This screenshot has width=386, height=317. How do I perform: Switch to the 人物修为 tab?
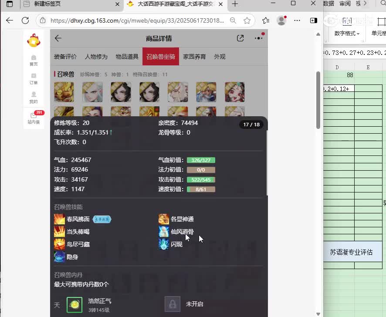click(x=96, y=57)
